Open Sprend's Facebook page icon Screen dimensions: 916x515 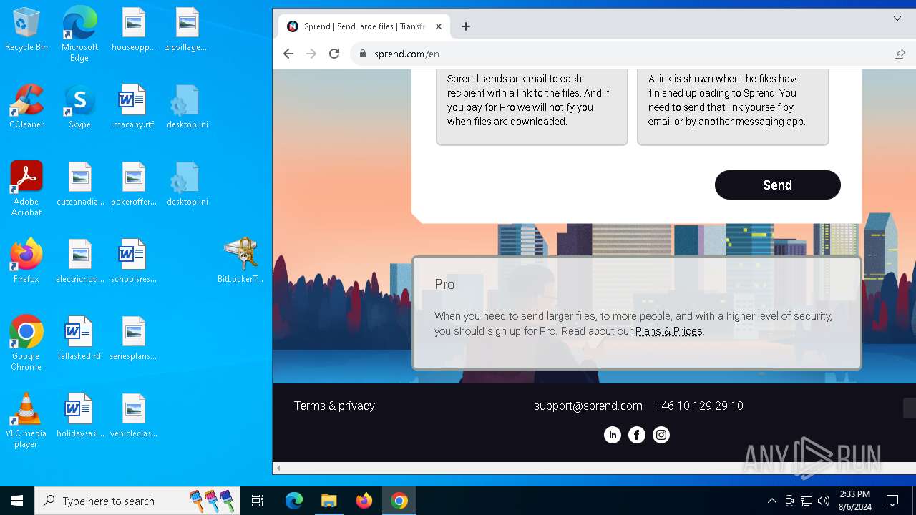tap(637, 435)
